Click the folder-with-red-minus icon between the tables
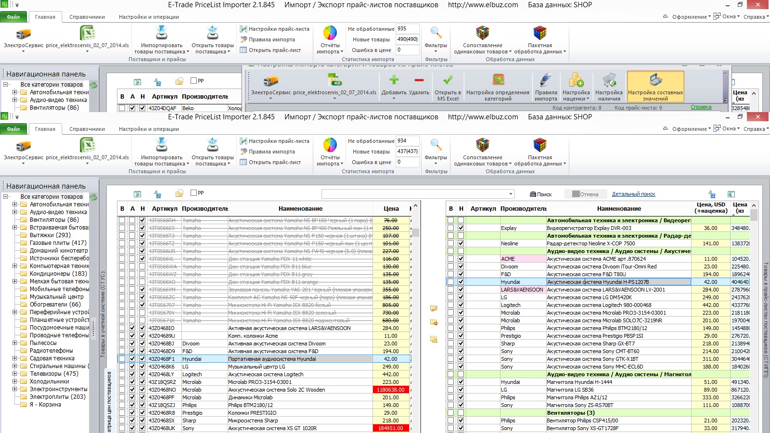The width and height of the screenshot is (770, 433). pos(434,322)
